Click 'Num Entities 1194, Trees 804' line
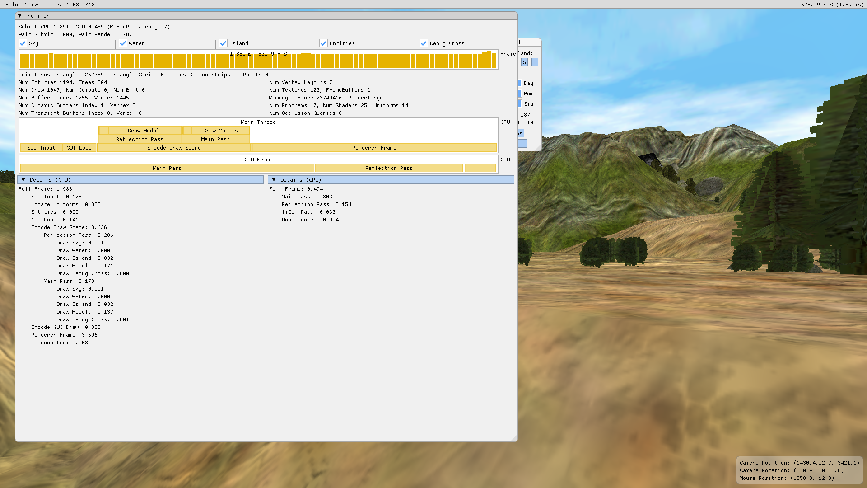The height and width of the screenshot is (488, 867). 63,82
